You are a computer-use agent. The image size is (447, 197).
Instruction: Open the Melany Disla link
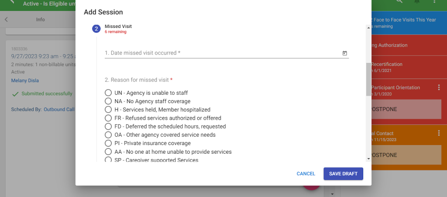point(25,80)
